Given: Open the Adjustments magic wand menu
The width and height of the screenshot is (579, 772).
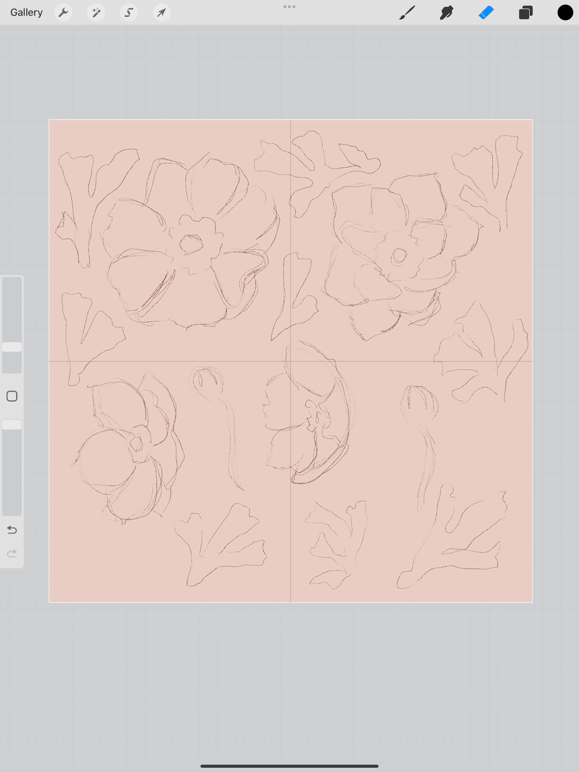Looking at the screenshot, I should (96, 12).
